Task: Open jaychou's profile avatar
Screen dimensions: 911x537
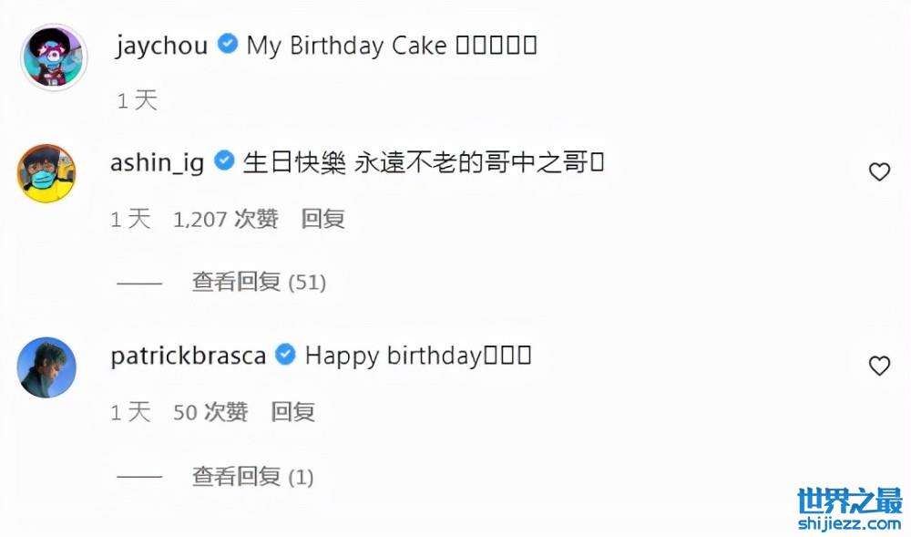Action: (x=54, y=57)
